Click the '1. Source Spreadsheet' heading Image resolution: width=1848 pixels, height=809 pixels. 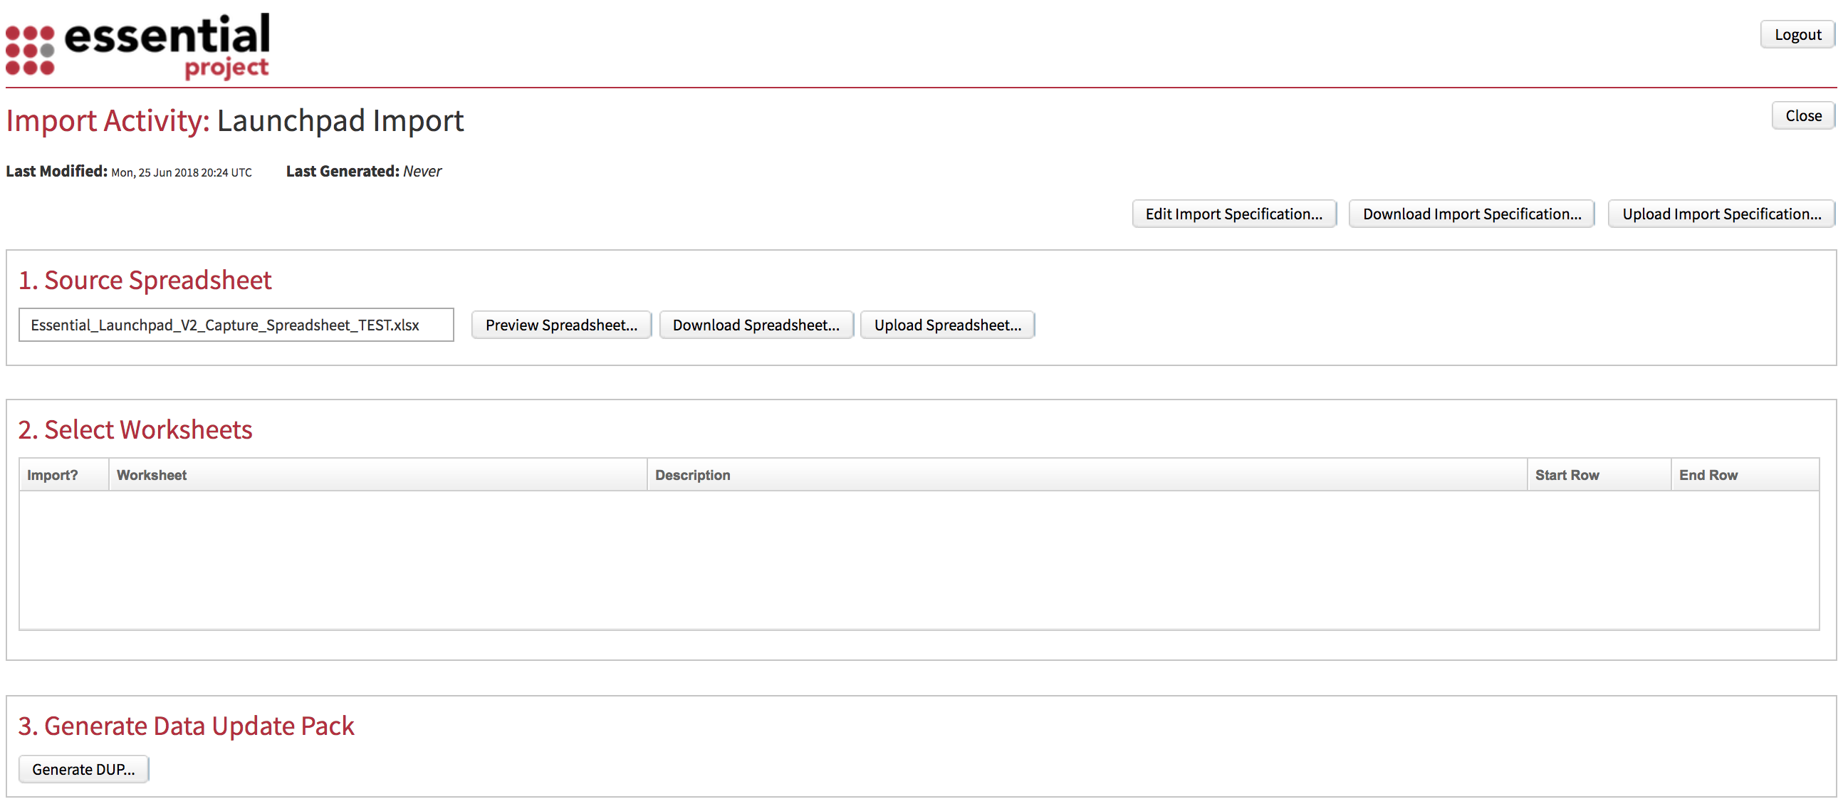[145, 280]
